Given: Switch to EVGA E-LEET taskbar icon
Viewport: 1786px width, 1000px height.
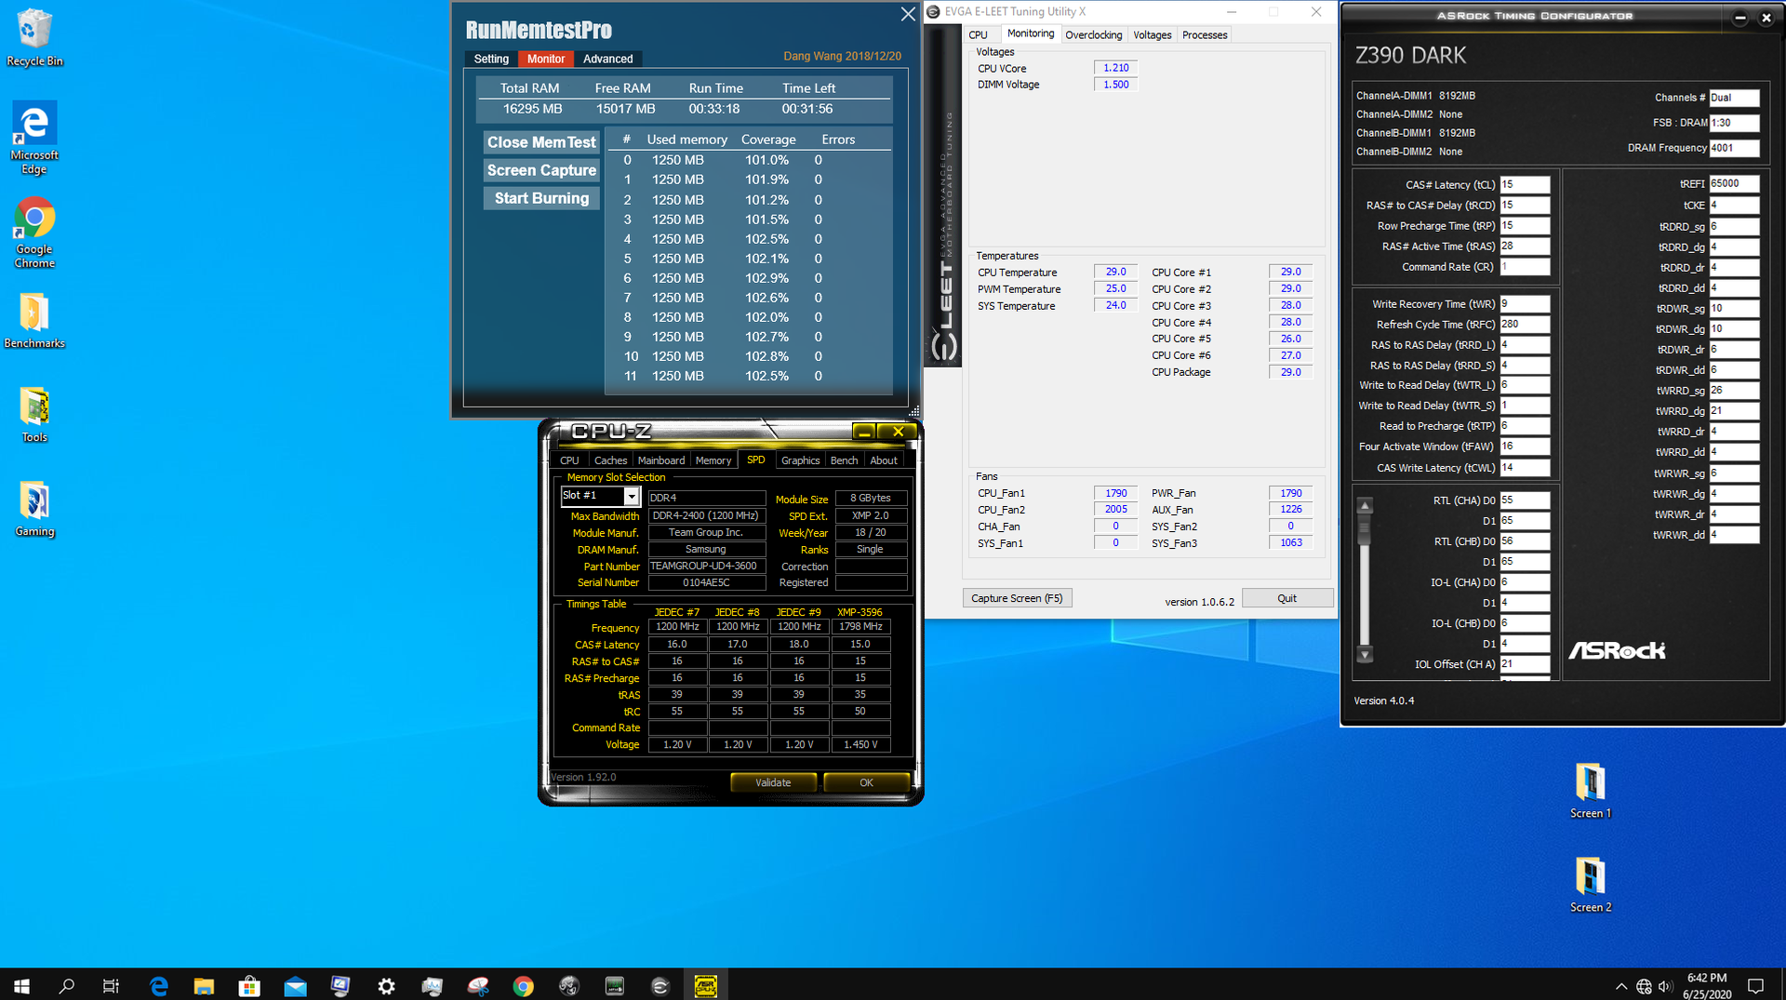Looking at the screenshot, I should point(660,985).
